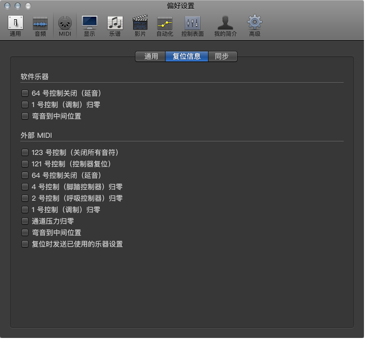Open the 音频 (Audio) preferences icon
The height and width of the screenshot is (339, 365).
tap(40, 26)
